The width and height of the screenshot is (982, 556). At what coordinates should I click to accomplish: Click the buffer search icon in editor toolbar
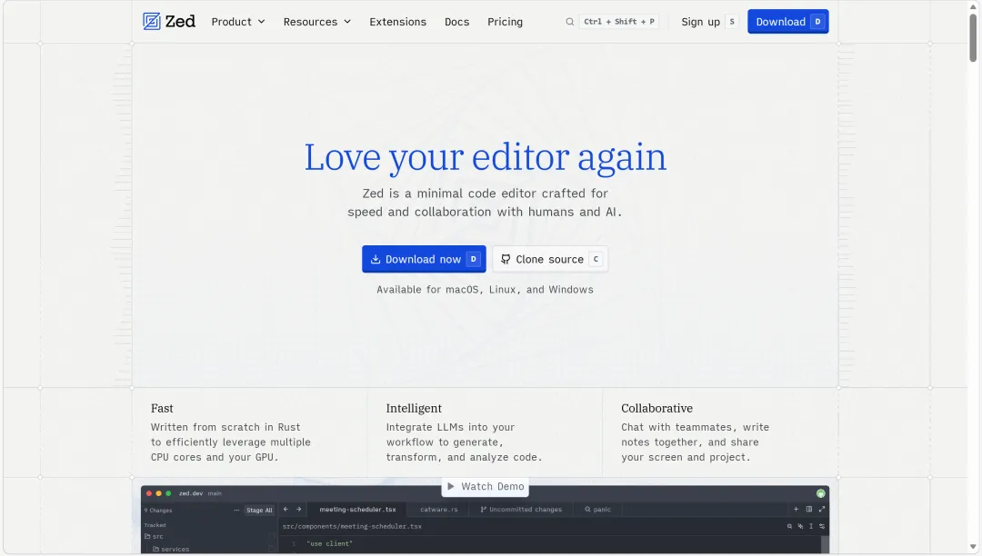click(x=790, y=526)
